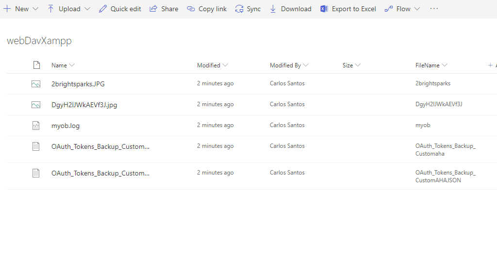
Task: Open the New item dropdown
Action: 21,9
